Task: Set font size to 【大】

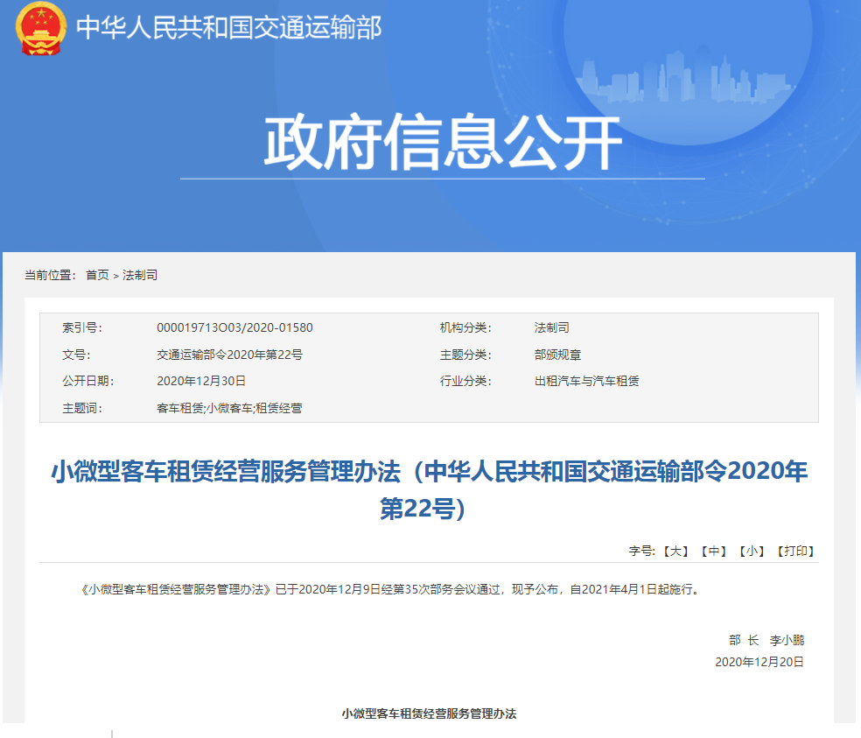Action: tap(675, 551)
